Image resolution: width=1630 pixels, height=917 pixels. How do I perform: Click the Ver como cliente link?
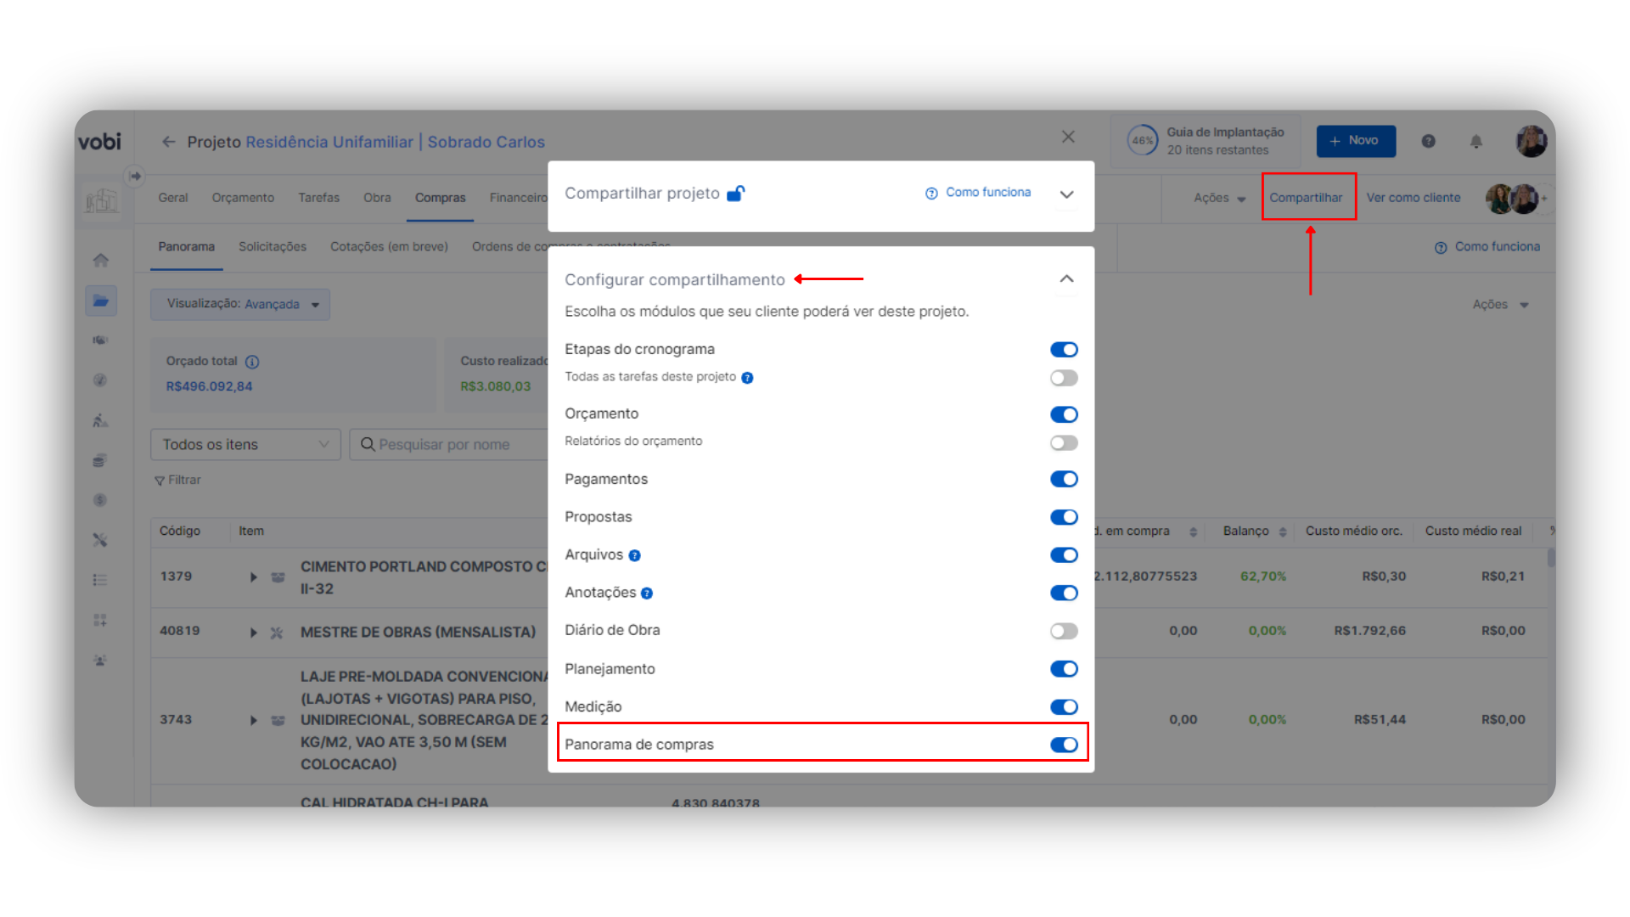pyautogui.click(x=1413, y=198)
